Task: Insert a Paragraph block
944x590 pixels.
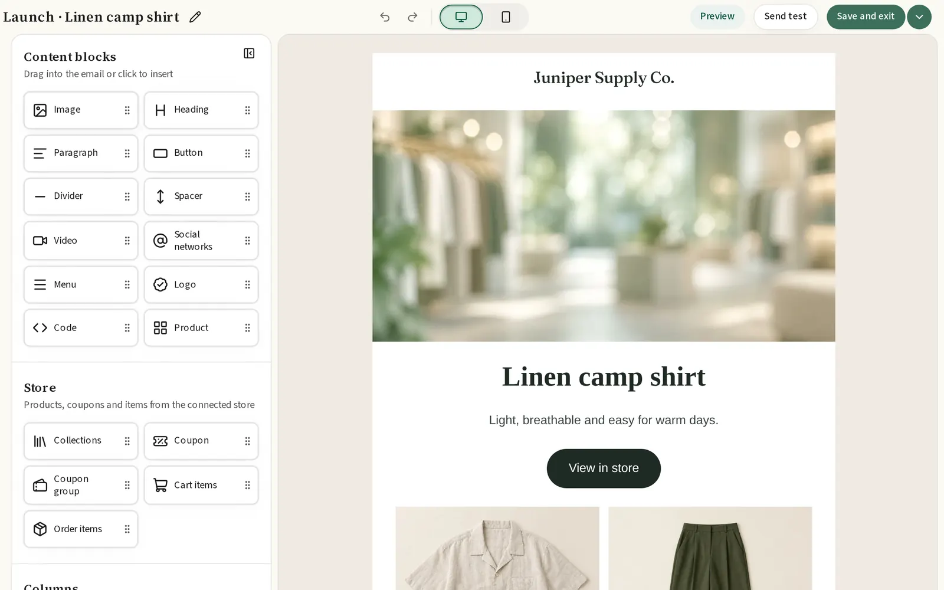Action: (81, 153)
